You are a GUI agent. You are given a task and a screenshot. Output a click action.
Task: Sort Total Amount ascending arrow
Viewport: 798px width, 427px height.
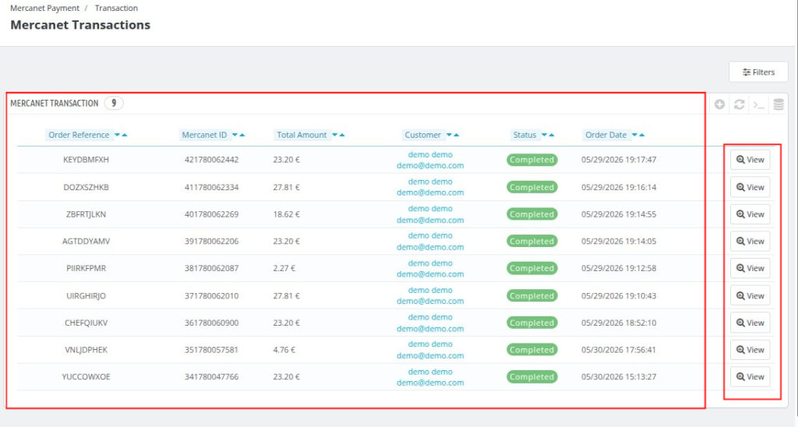342,135
